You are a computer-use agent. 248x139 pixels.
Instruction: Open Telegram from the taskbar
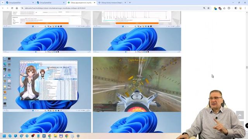27,136
